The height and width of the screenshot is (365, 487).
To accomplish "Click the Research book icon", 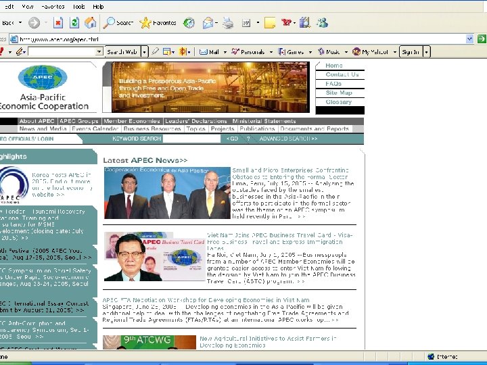I will pyautogui.click(x=305, y=23).
